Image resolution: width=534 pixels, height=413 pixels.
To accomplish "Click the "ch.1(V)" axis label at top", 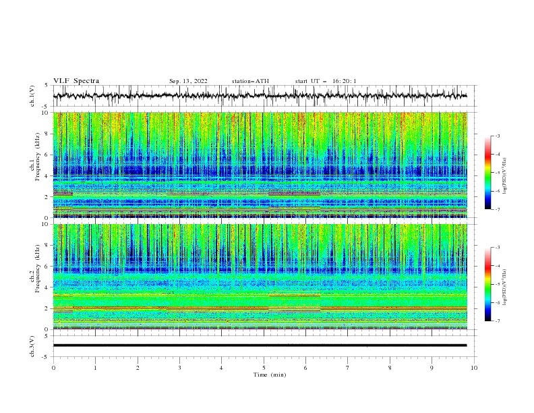I will 32,96.
